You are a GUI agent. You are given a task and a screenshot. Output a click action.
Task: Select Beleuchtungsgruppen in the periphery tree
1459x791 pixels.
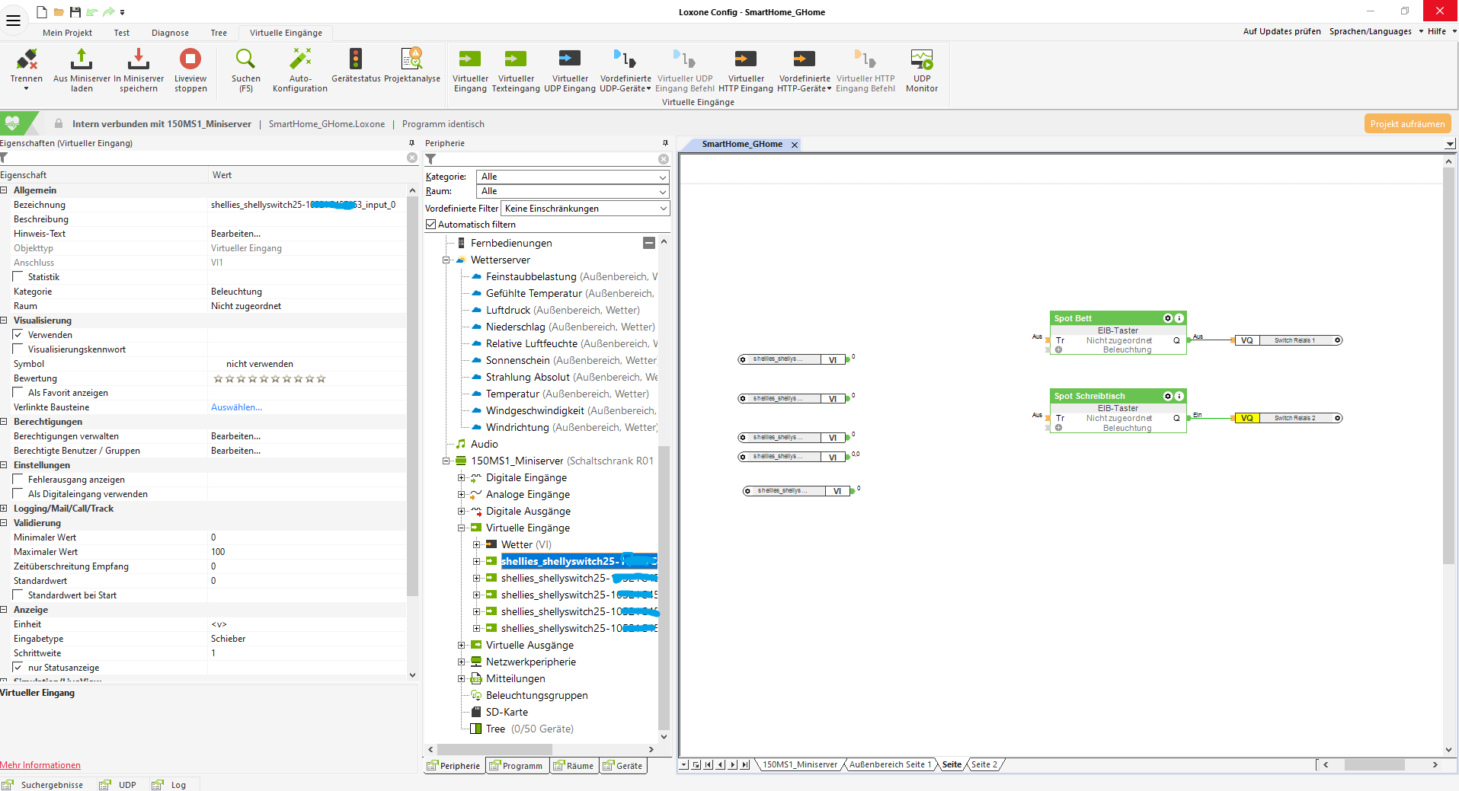pos(536,696)
